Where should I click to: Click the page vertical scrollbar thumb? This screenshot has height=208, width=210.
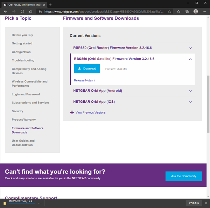coord(208,104)
